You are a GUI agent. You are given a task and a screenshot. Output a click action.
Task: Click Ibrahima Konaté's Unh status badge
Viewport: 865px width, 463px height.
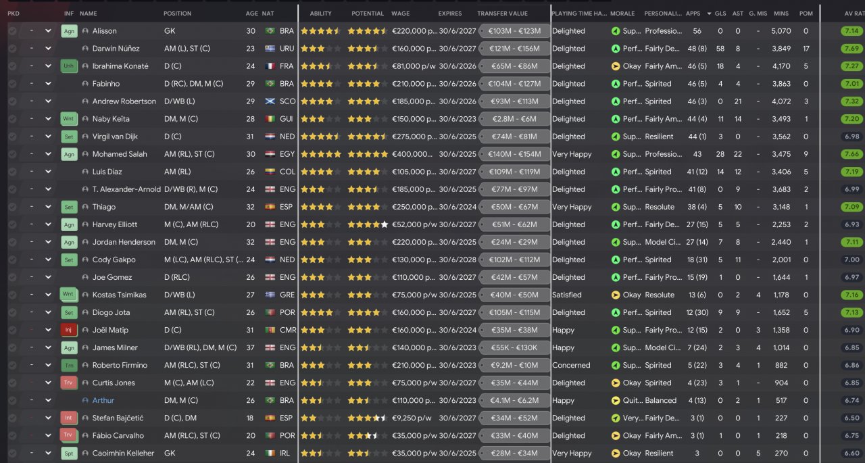pyautogui.click(x=69, y=66)
